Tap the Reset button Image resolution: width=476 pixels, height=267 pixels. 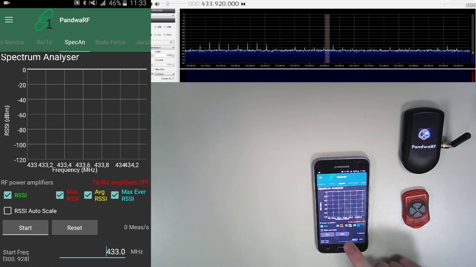(x=75, y=228)
